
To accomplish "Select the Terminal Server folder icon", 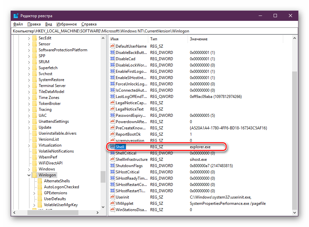I will coord(34,86).
